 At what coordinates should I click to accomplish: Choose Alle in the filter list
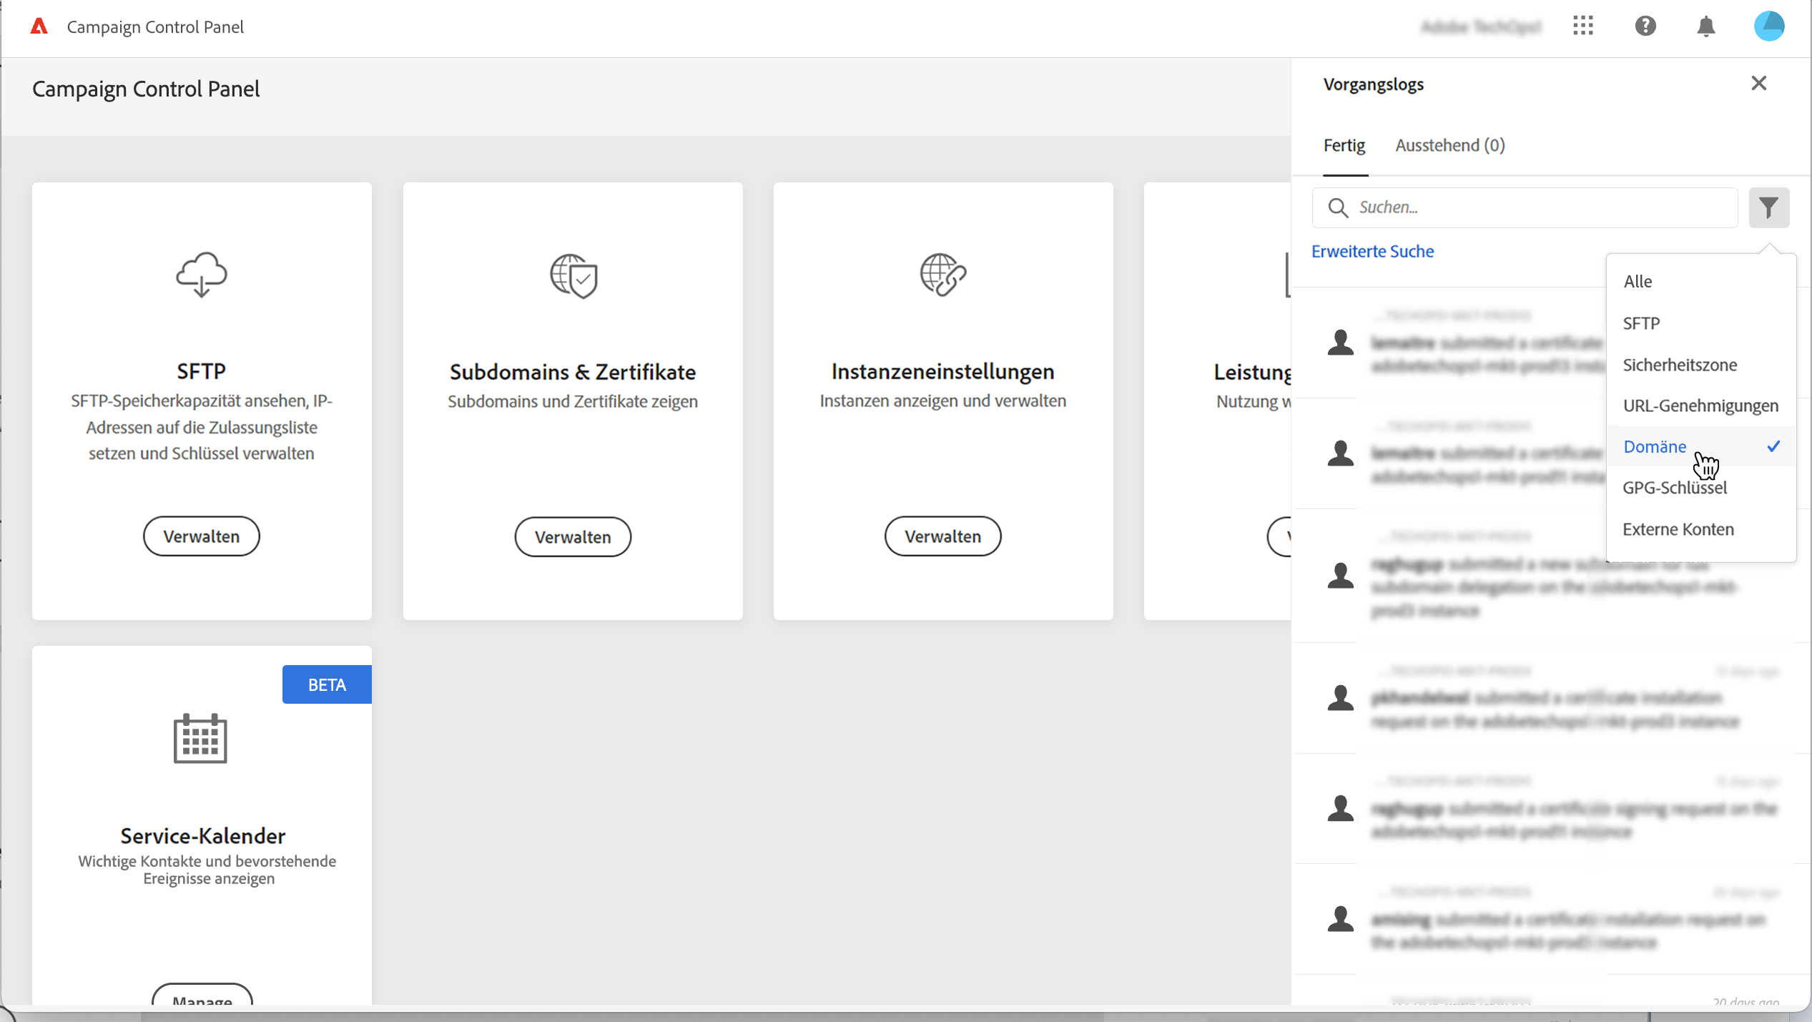coord(1638,281)
